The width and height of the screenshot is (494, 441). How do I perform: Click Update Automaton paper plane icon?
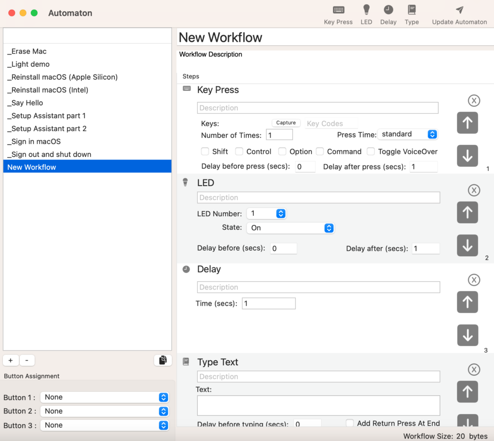tap(459, 10)
